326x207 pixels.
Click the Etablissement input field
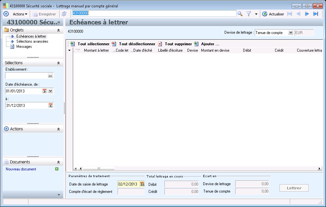(x=26, y=76)
